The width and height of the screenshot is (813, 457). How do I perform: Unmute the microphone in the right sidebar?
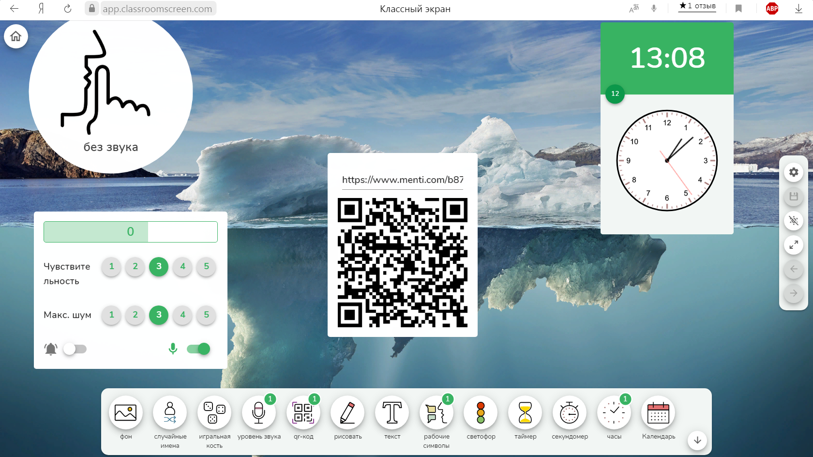794,221
